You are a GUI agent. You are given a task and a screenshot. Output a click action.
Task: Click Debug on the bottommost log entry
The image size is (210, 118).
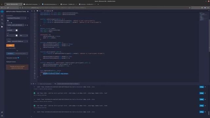coord(201,112)
